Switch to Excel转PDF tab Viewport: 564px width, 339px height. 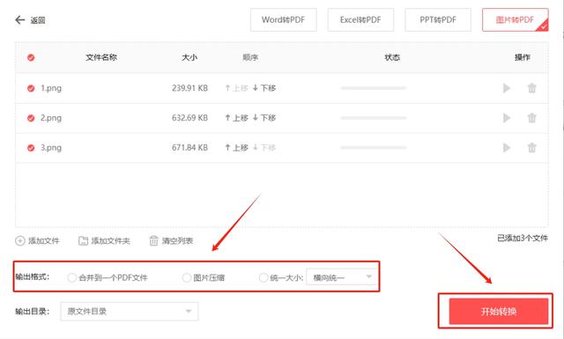click(x=360, y=19)
